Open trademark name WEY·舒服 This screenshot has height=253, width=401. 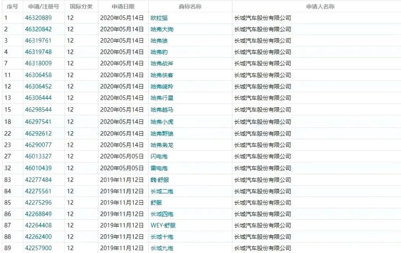(x=163, y=225)
